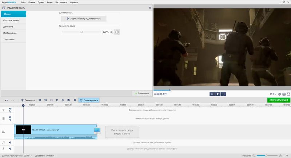Close the Редактировать panel
The height and width of the screenshot is (158, 291).
coord(150,8)
